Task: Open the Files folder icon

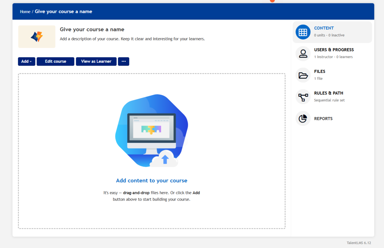Action: click(x=303, y=75)
